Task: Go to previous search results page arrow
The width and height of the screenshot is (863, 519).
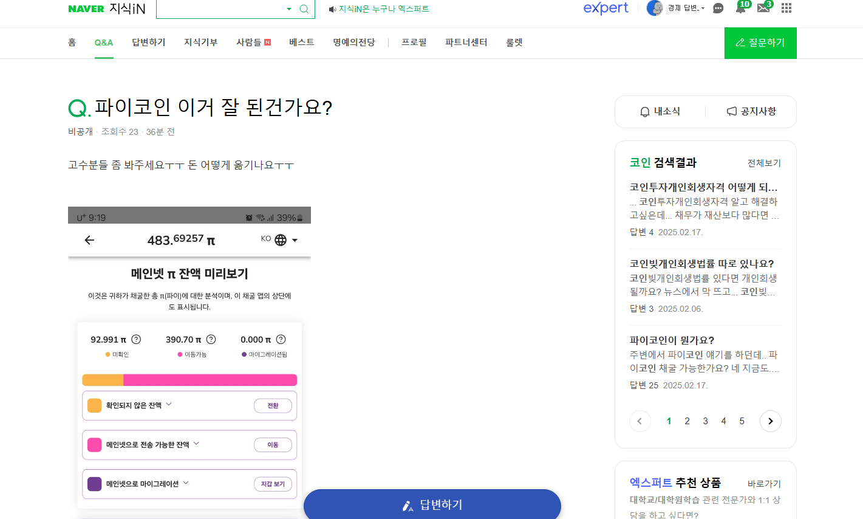Action: coord(640,421)
